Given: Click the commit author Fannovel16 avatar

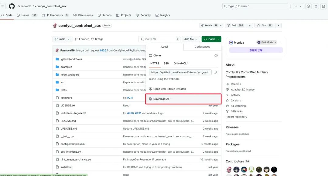Looking at the screenshot, I should click(x=57, y=51).
